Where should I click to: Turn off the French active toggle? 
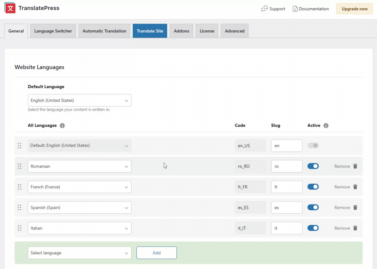click(x=313, y=187)
